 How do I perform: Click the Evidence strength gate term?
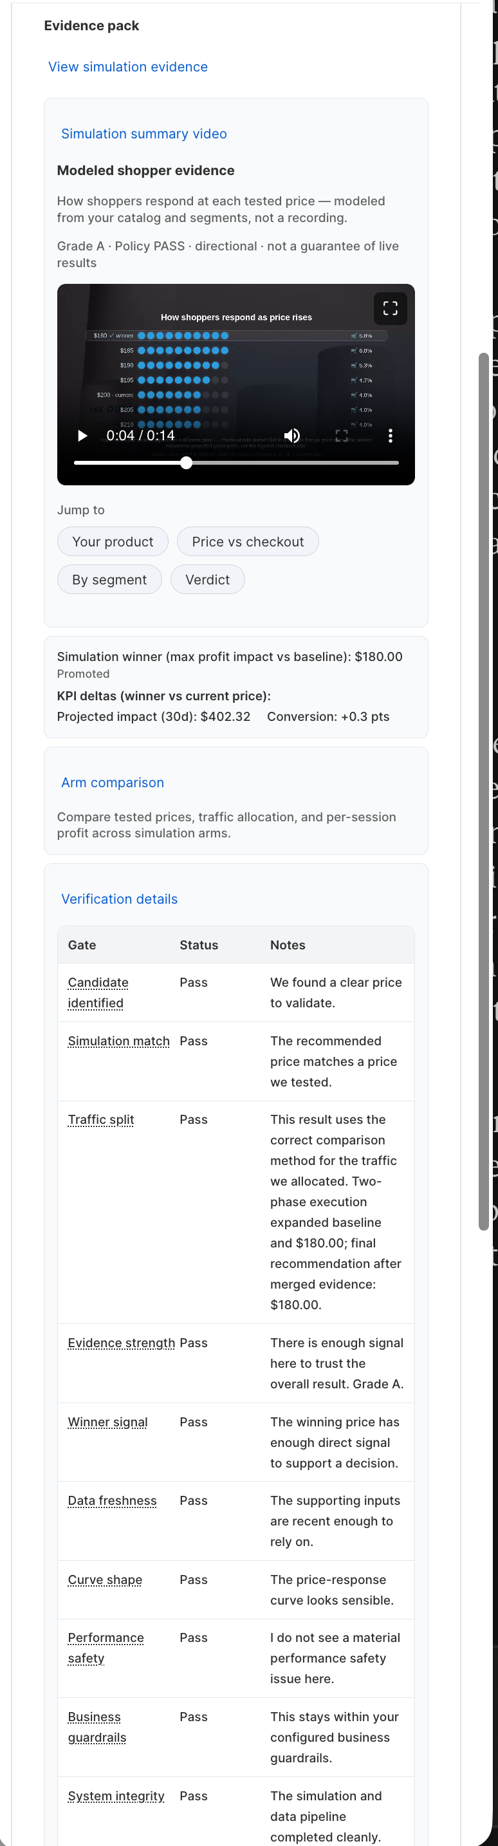(x=121, y=1343)
